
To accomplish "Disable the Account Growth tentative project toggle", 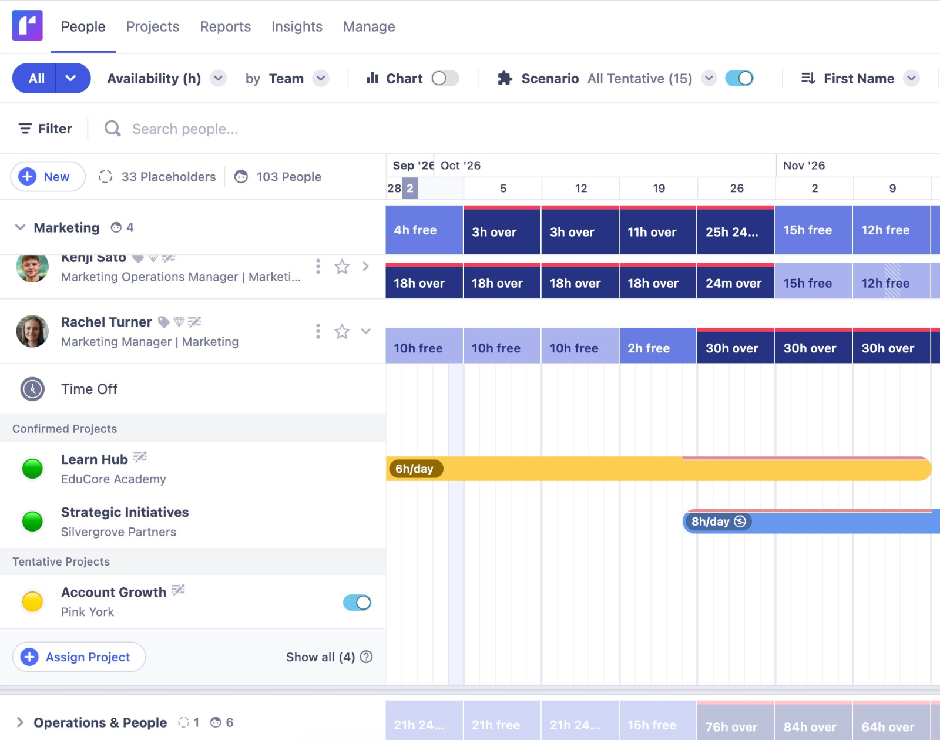I will (x=357, y=603).
